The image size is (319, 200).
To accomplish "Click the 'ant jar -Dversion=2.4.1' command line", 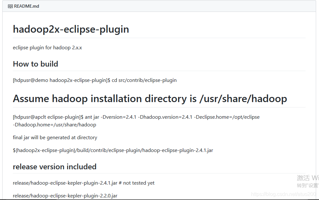I will tap(136, 117).
